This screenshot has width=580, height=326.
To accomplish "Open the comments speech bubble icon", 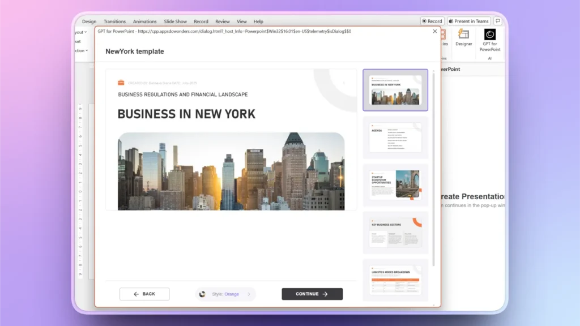I will point(497,21).
